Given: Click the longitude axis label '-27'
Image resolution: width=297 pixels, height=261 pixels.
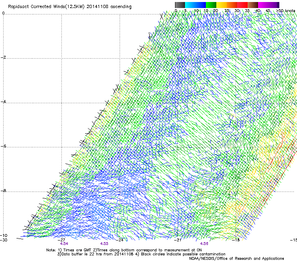Looking at the screenshot, I should [x=61, y=240].
